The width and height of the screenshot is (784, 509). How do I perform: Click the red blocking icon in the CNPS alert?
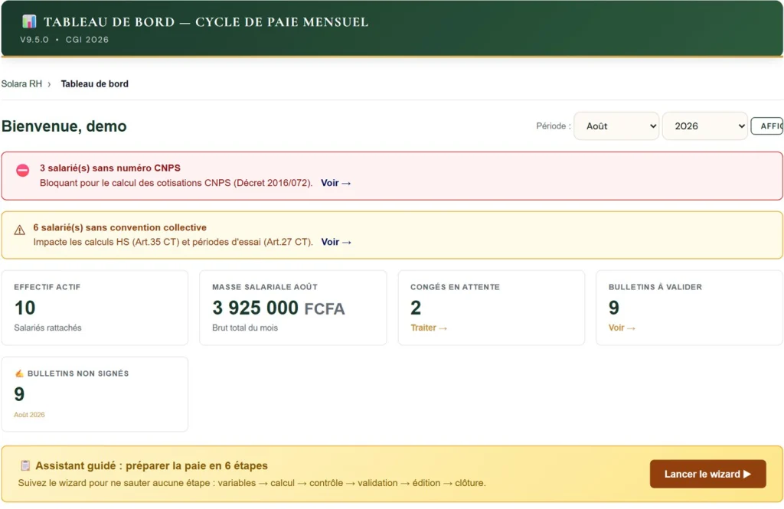point(22,171)
